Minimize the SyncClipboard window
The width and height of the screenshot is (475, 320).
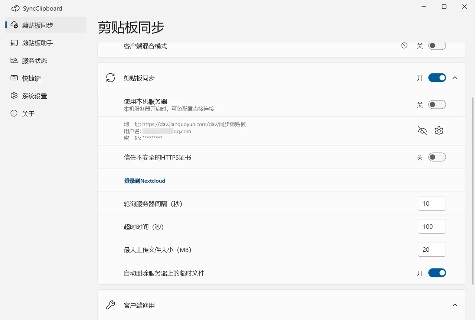click(424, 7)
